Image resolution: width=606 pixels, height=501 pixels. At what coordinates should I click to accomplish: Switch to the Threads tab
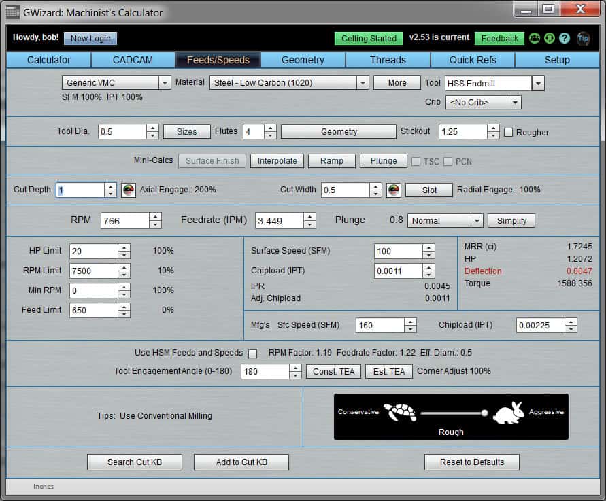pos(388,60)
